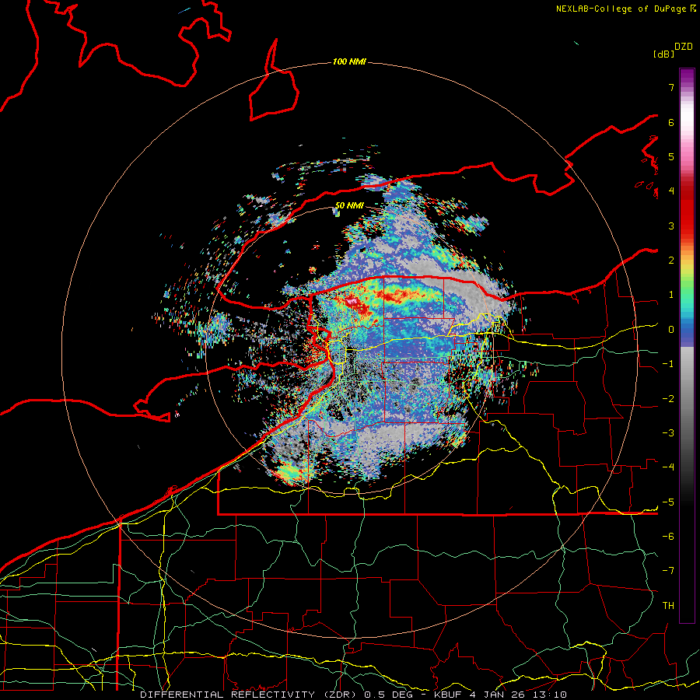Viewport: 700px width, 700px height.
Task: Click the 1 value on the color scale
Action: click(671, 295)
